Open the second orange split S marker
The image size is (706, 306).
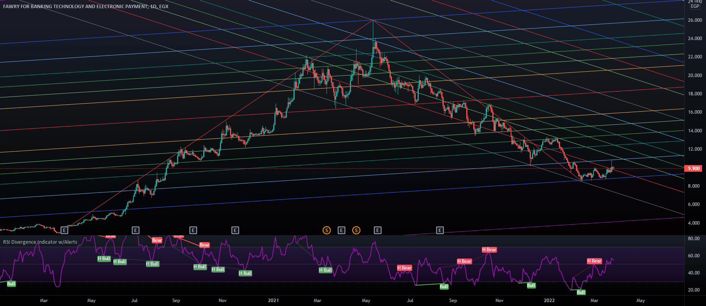point(356,230)
